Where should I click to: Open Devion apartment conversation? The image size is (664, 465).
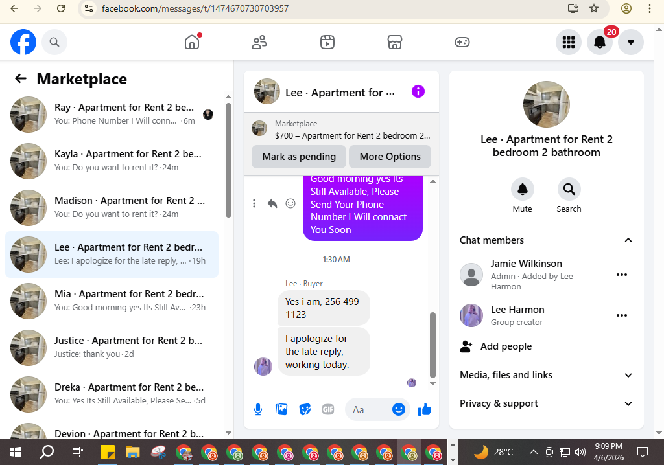[x=112, y=430]
